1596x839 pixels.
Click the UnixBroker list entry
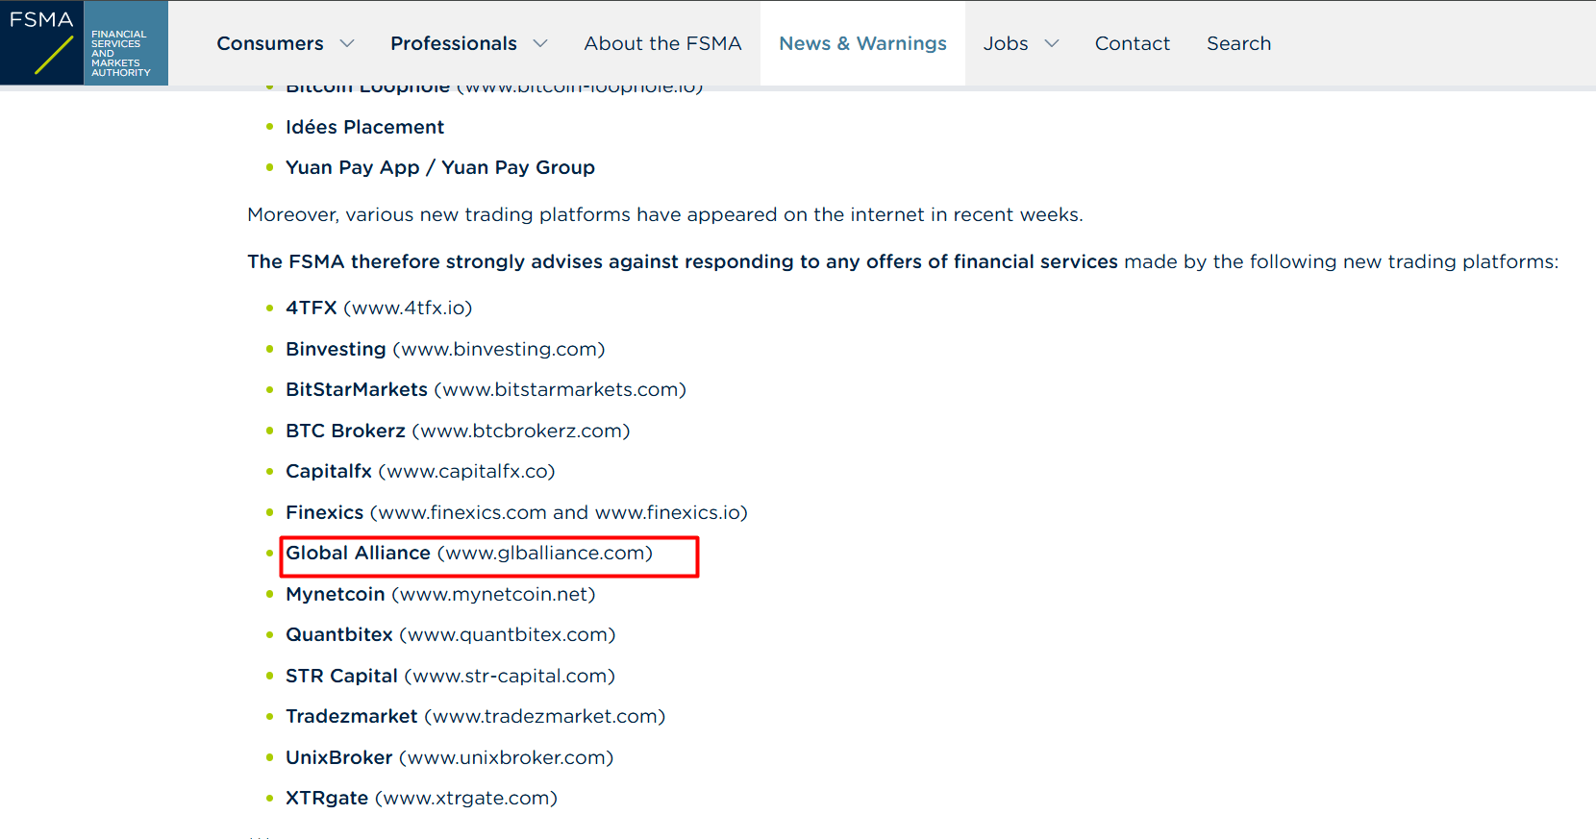pyautogui.click(x=449, y=757)
